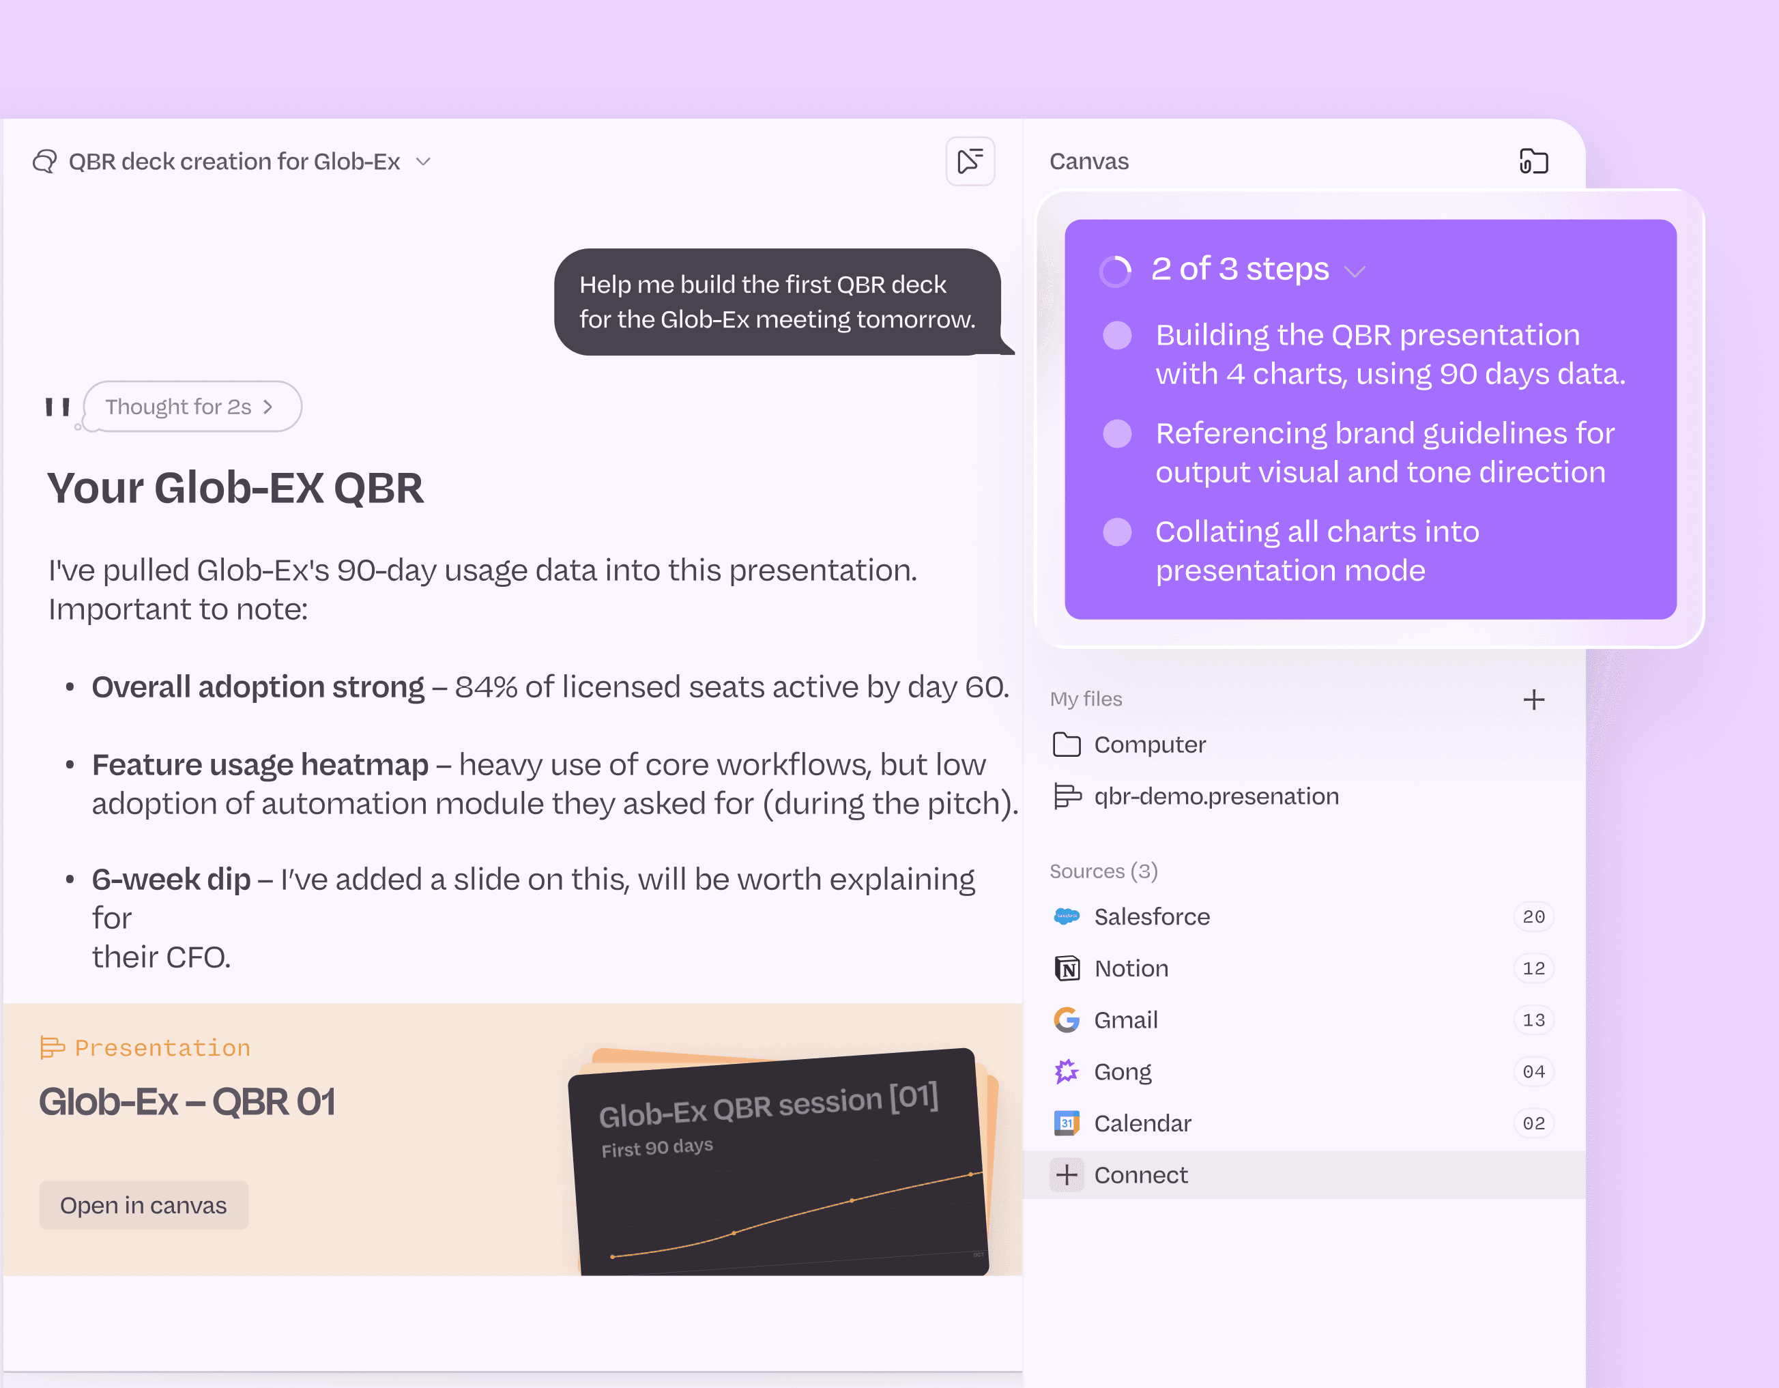Click the Overall adoption strong bullet text
Image resolution: width=1779 pixels, height=1388 pixels.
(x=550, y=686)
